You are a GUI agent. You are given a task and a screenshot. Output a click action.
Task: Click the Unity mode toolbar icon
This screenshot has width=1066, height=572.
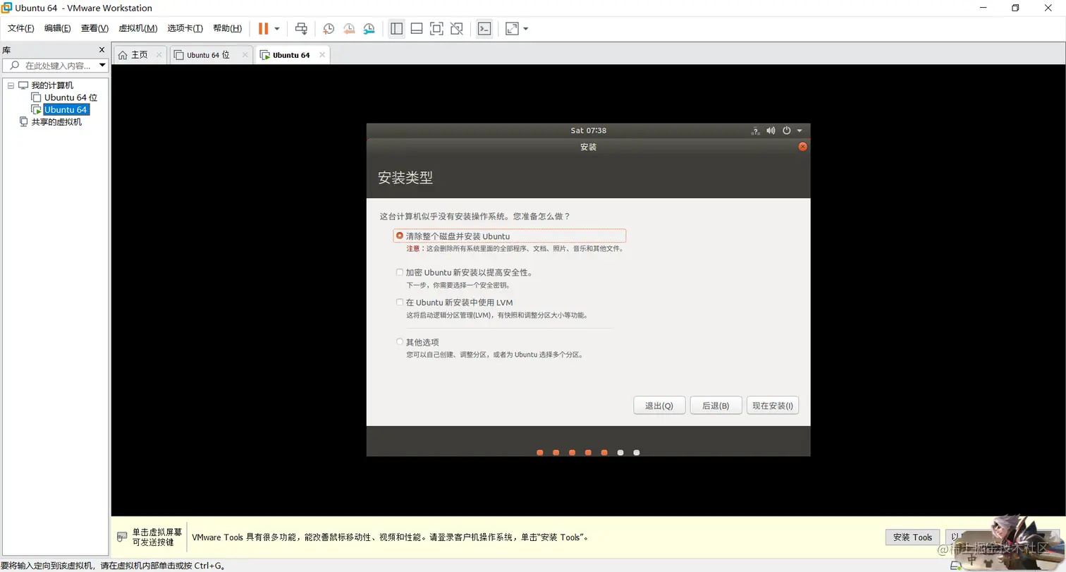pyautogui.click(x=457, y=29)
